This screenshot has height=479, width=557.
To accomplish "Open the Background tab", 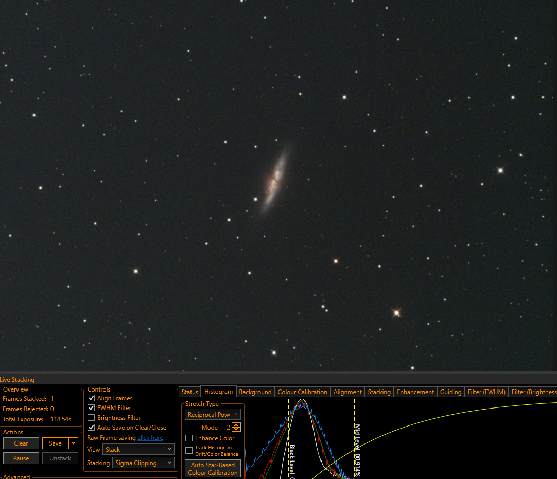I will coord(255,392).
